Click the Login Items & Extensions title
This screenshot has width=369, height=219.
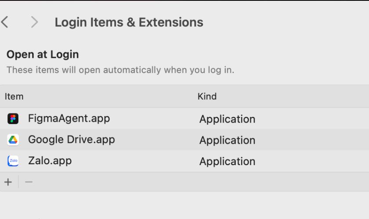[129, 22]
